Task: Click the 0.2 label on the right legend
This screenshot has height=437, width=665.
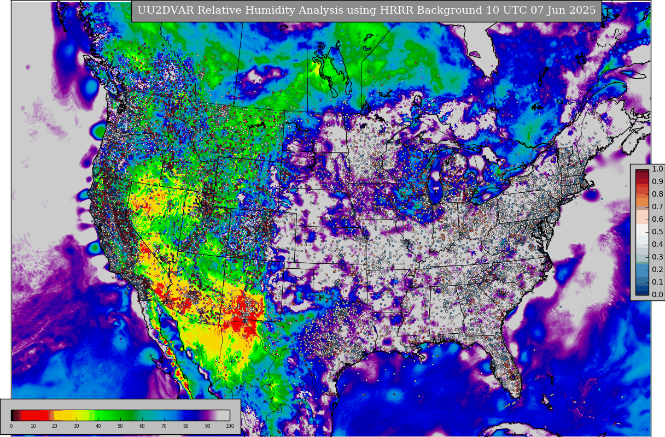Action: tap(657, 269)
